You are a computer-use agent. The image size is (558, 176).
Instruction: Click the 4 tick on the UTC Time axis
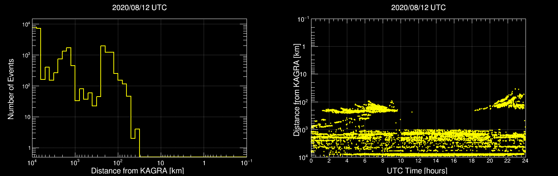(x=347, y=161)
